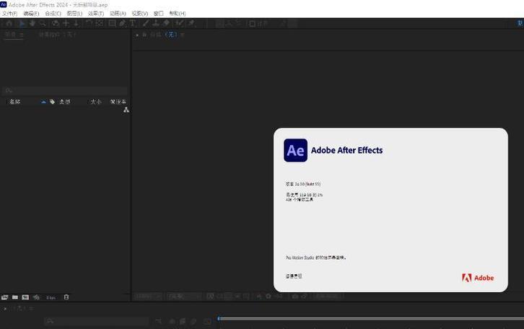Open the 视图(V) View menu
The height and width of the screenshot is (329, 524).
point(140,14)
